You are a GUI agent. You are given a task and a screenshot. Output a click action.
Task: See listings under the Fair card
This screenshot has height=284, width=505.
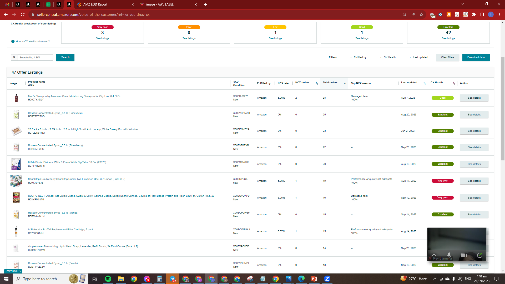pyautogui.click(x=275, y=38)
